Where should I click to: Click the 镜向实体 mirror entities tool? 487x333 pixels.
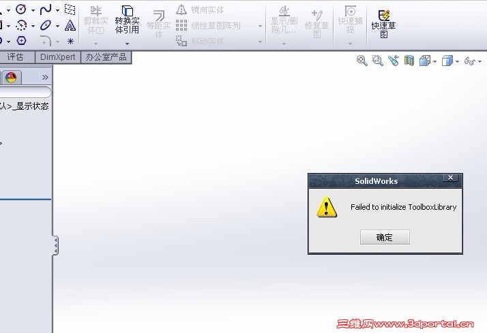[x=200, y=10]
